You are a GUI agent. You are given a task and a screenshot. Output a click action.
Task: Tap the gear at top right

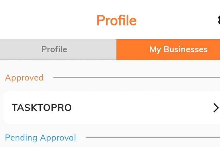219,20
